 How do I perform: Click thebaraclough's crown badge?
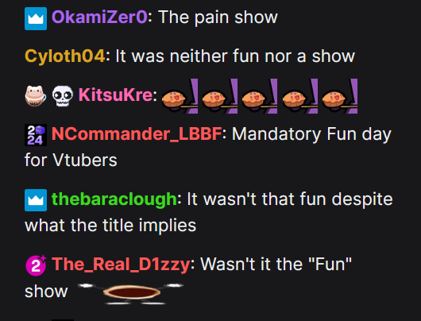coord(36,200)
